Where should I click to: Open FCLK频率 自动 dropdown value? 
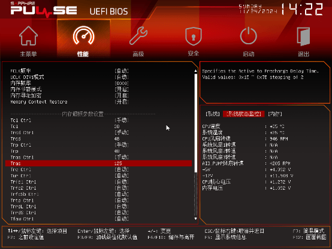[x=122, y=71]
